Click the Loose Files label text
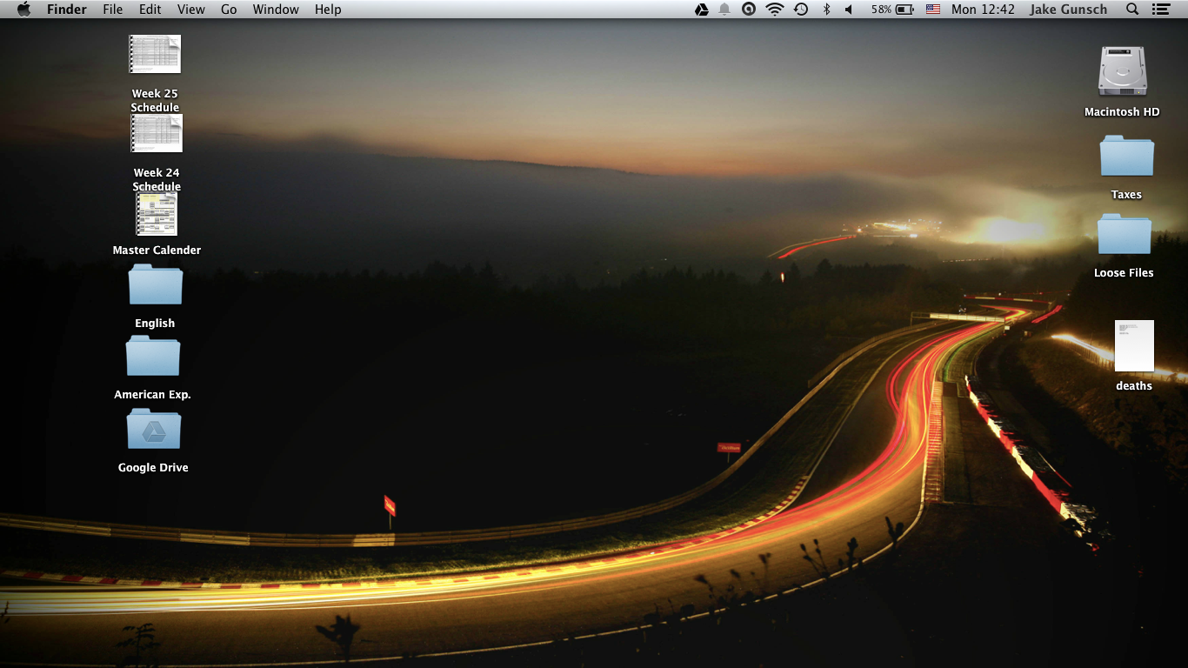Image resolution: width=1188 pixels, height=668 pixels. pyautogui.click(x=1124, y=273)
